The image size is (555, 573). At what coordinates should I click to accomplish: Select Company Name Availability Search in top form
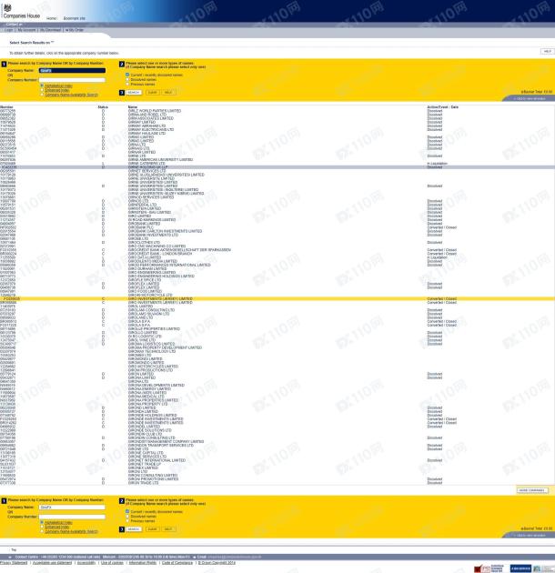click(42, 95)
